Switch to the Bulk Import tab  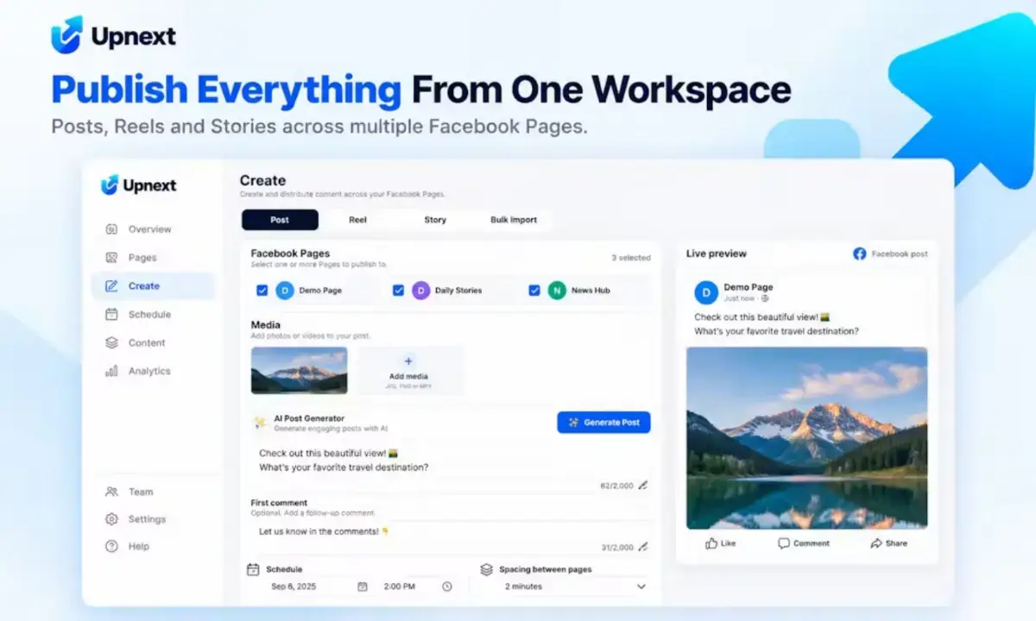(x=514, y=220)
